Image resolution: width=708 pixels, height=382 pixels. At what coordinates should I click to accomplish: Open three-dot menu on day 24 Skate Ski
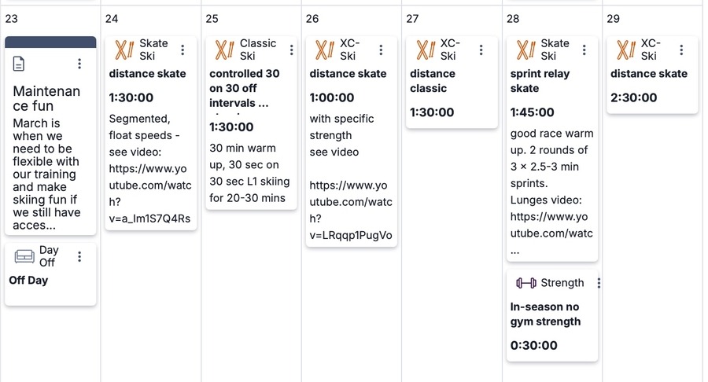[183, 50]
